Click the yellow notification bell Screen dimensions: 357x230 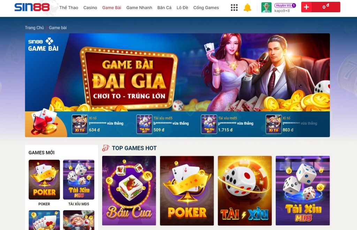[x=247, y=8]
